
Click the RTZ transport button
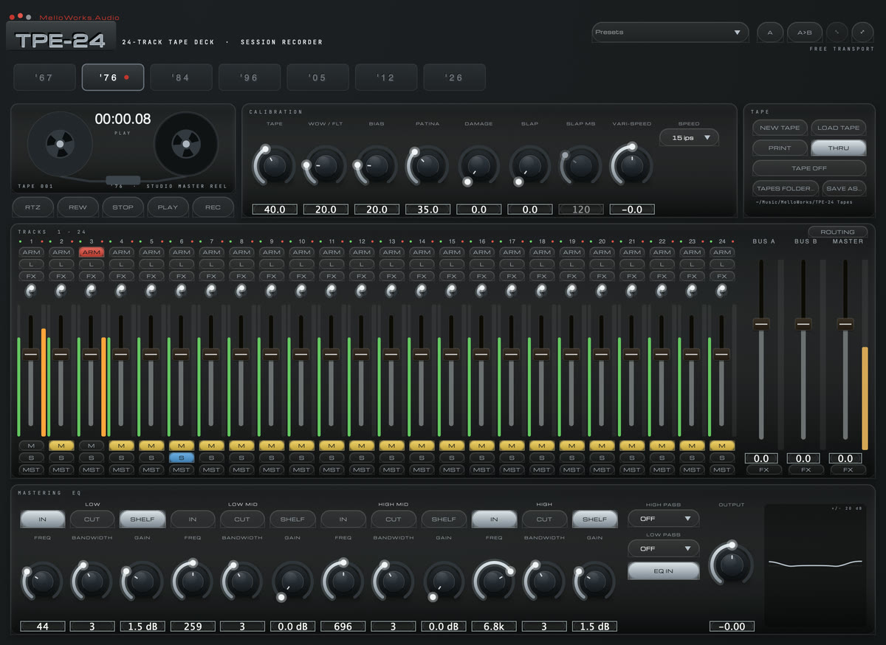click(x=33, y=207)
